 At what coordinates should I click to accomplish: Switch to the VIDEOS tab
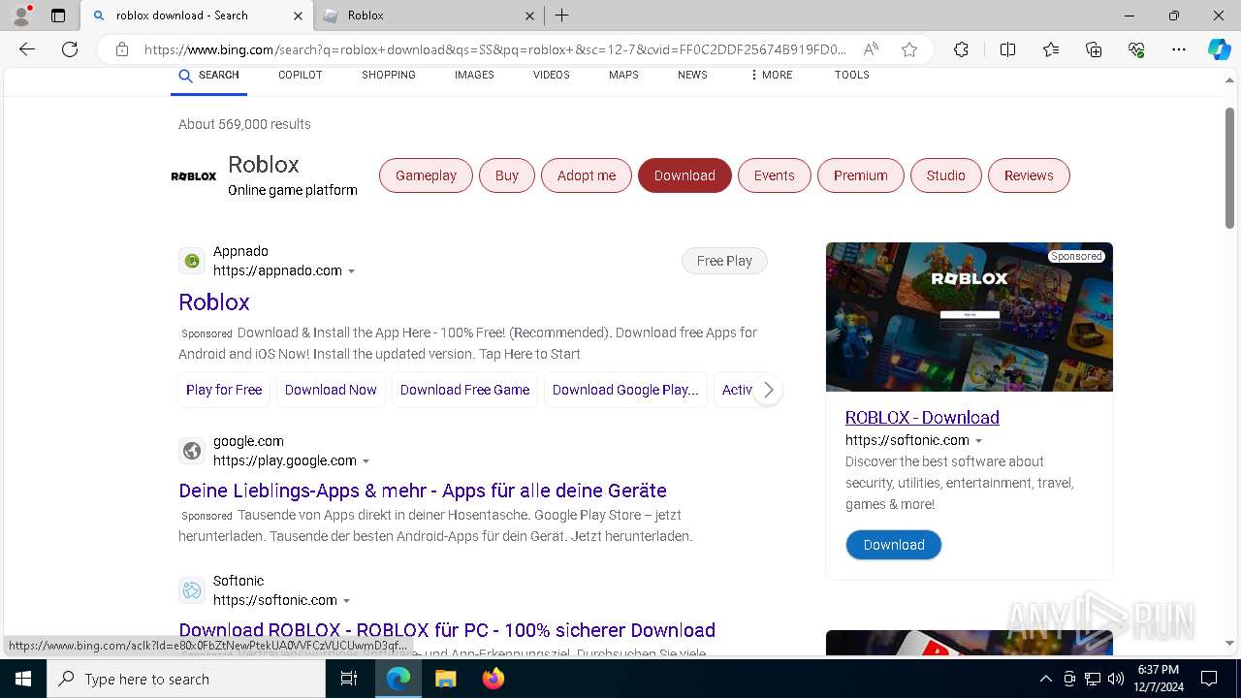coord(551,76)
